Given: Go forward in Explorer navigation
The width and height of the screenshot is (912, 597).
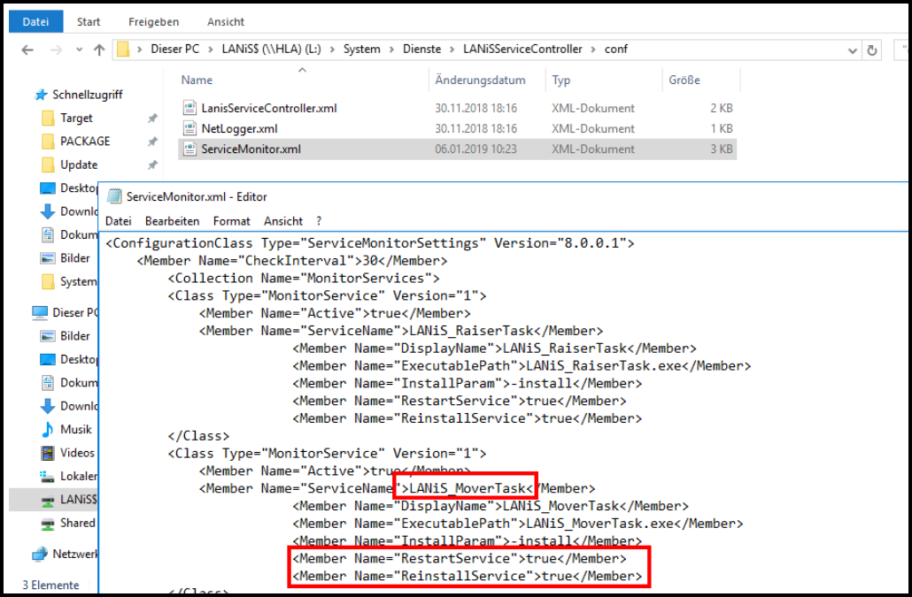Looking at the screenshot, I should point(56,50).
